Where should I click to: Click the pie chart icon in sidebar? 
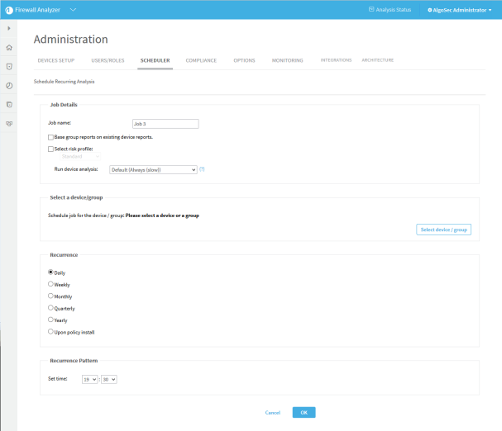(x=8, y=85)
